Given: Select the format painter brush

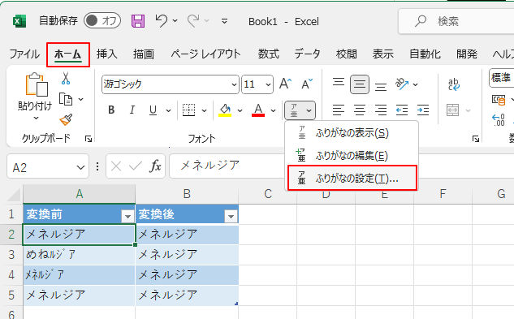Looking at the screenshot, I should click(x=66, y=119).
